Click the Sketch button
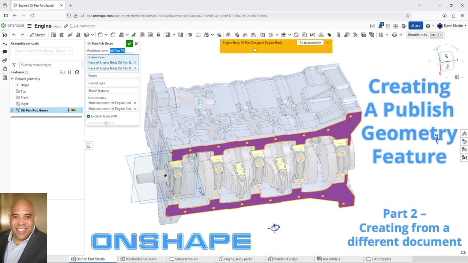 38,35
